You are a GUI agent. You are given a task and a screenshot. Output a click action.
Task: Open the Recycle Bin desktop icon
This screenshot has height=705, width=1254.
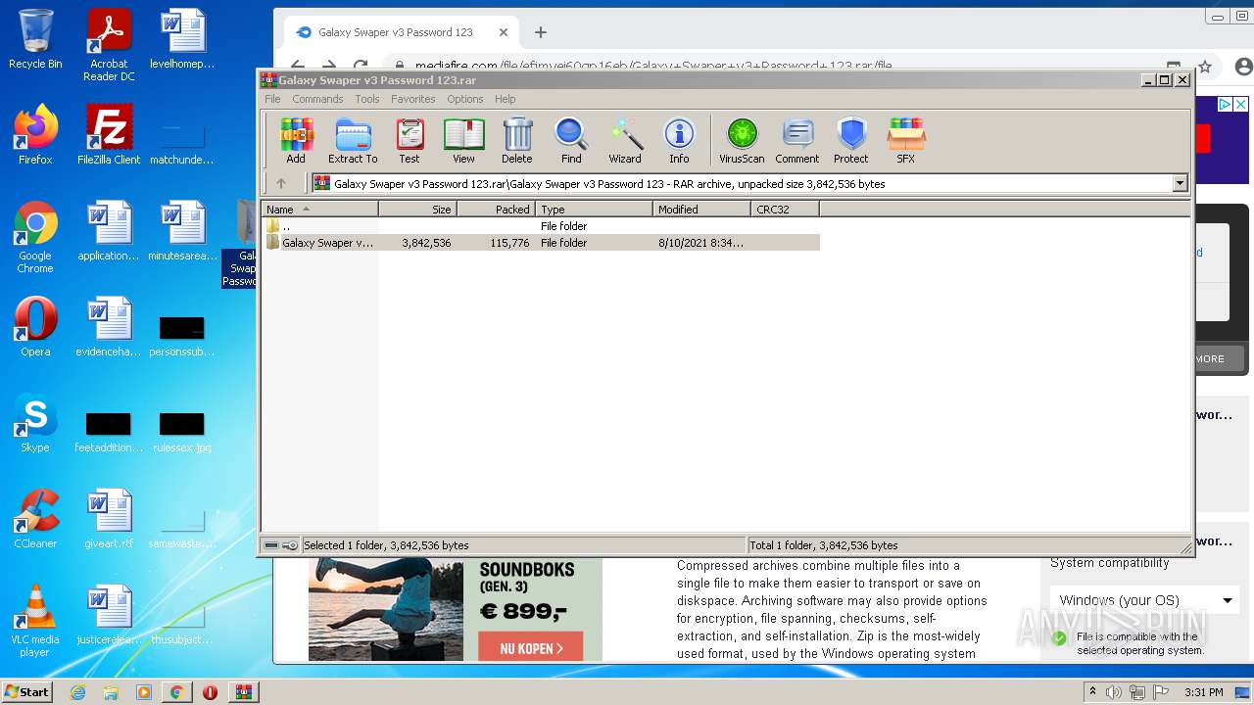coord(35,39)
